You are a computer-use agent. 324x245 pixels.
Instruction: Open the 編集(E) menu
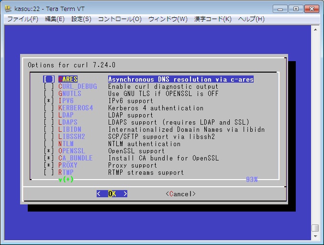[x=55, y=19]
